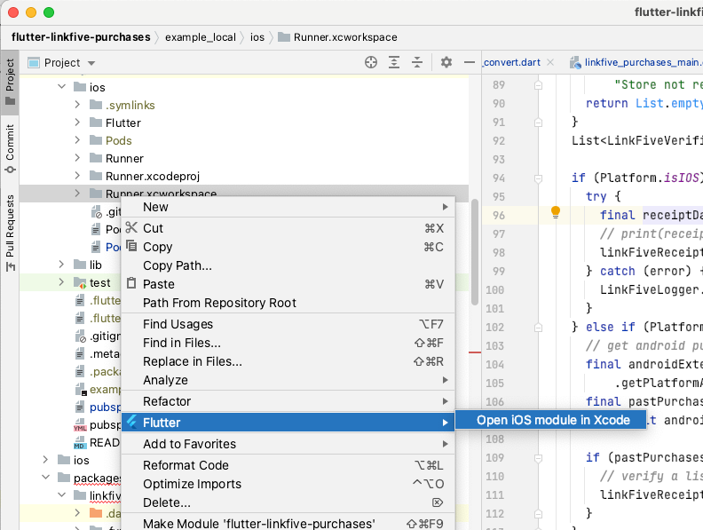This screenshot has width=703, height=530.
Task: Choose Copy from the context menu
Action: tap(288, 247)
